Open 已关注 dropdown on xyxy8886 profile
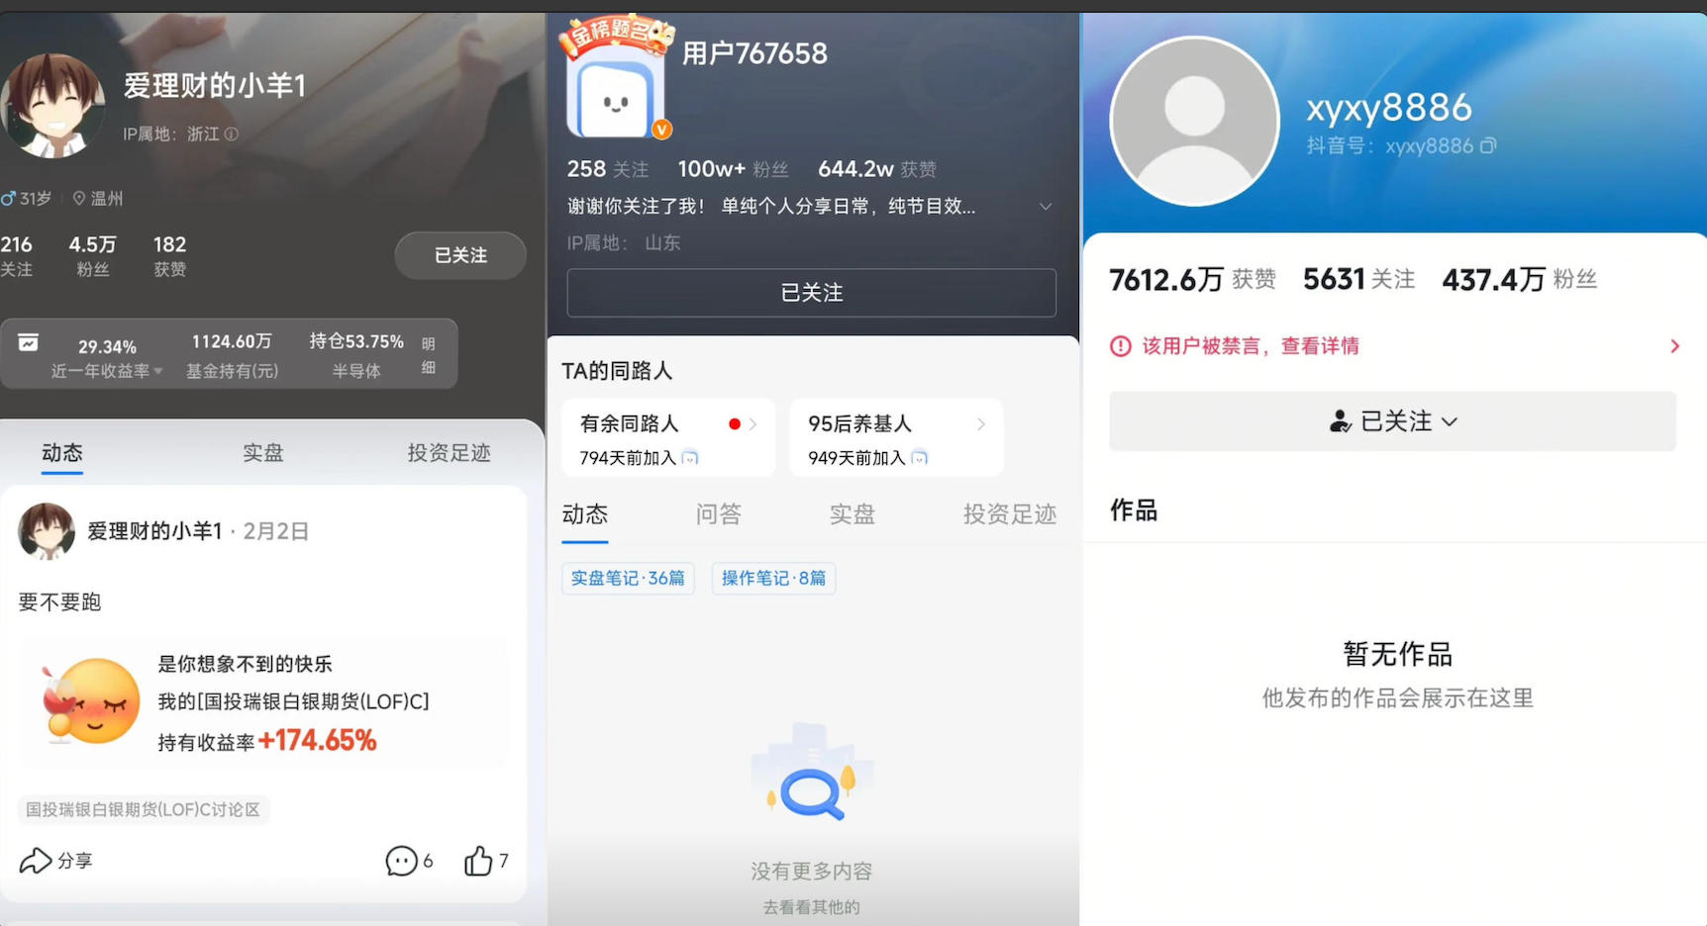1707x926 pixels. (1392, 421)
